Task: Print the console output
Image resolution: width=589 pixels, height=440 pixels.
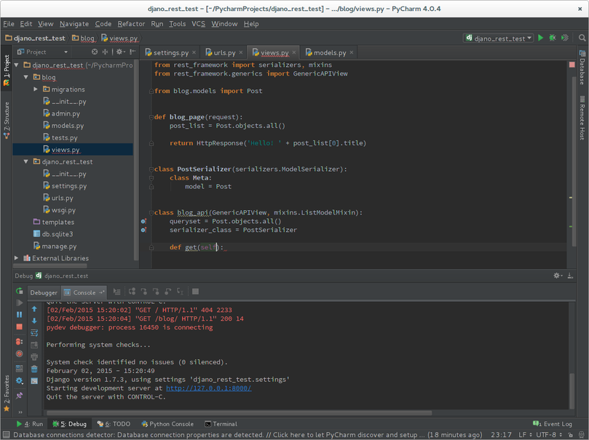Action: pos(34,356)
